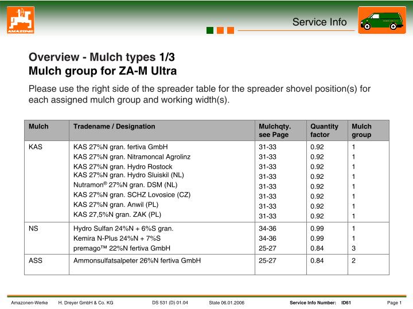Click 'KAS 27%N gran. fertiva GmbH' row

pos(120,147)
